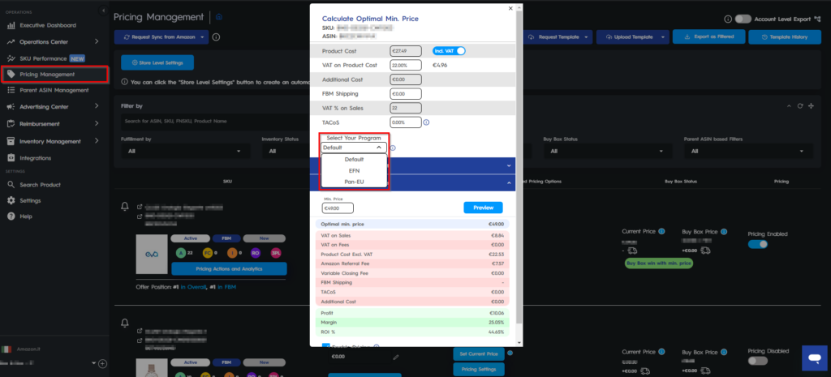Click info icon beside TACoS field
This screenshot has width=831, height=377.
point(426,122)
